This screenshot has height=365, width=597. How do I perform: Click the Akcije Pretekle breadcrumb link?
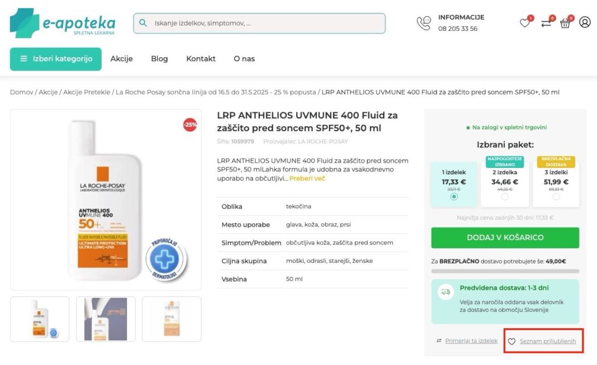click(86, 92)
